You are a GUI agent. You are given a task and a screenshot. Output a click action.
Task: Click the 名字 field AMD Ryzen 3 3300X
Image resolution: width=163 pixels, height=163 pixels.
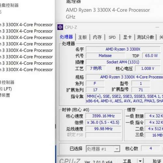click(123, 49)
